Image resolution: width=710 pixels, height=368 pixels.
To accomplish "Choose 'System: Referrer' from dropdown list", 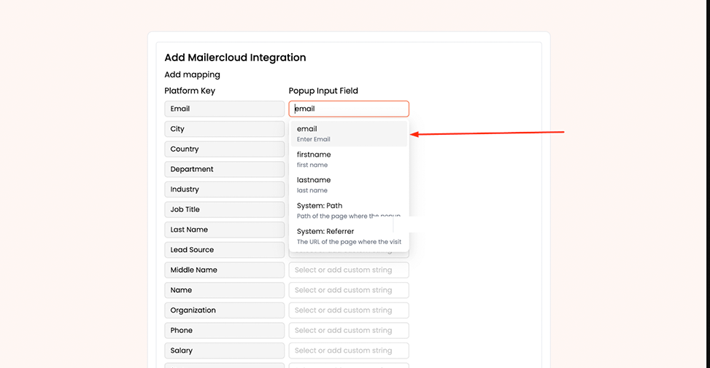I will point(349,236).
